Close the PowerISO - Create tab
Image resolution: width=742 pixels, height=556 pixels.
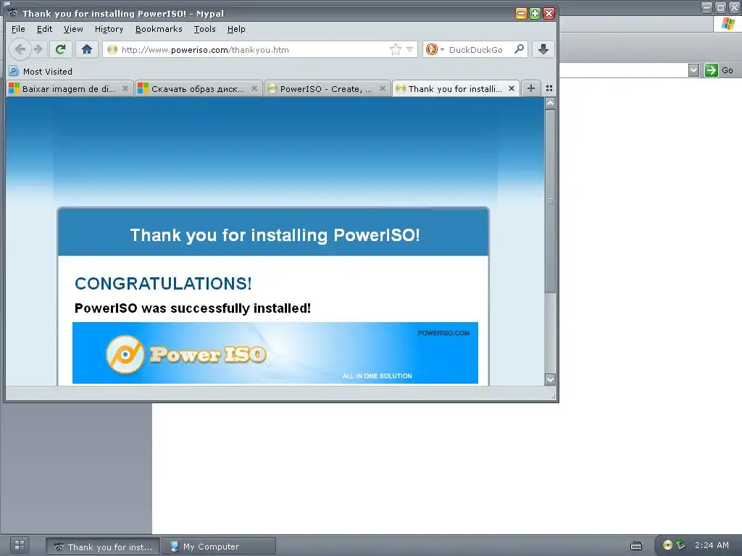tap(383, 88)
